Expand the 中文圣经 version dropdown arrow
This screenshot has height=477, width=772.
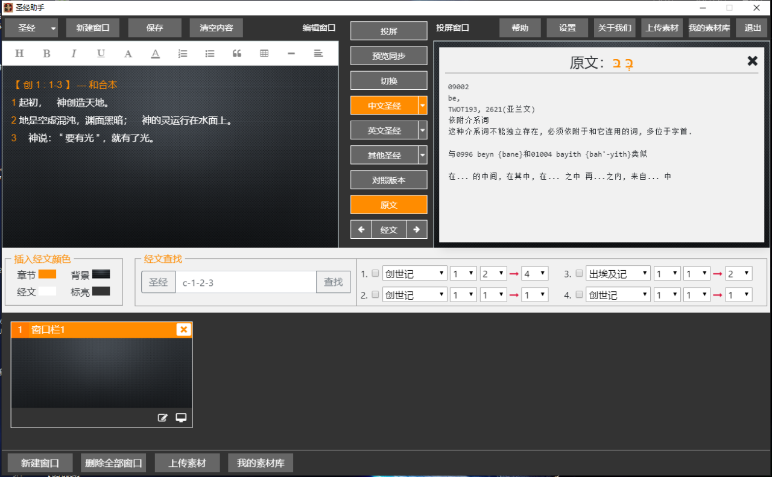tap(422, 105)
